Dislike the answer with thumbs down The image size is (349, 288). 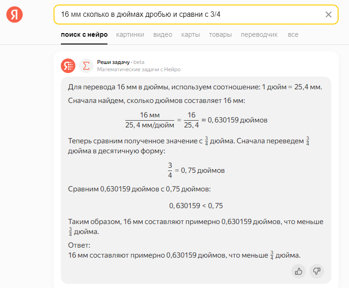[317, 271]
